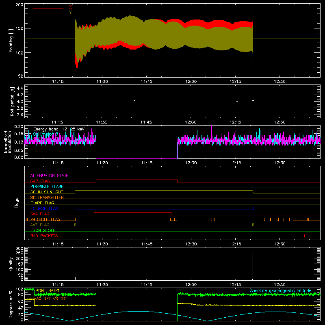Select the ECLIPSE_FLAG label
This screenshot has height=325, width=325.
coord(44,208)
